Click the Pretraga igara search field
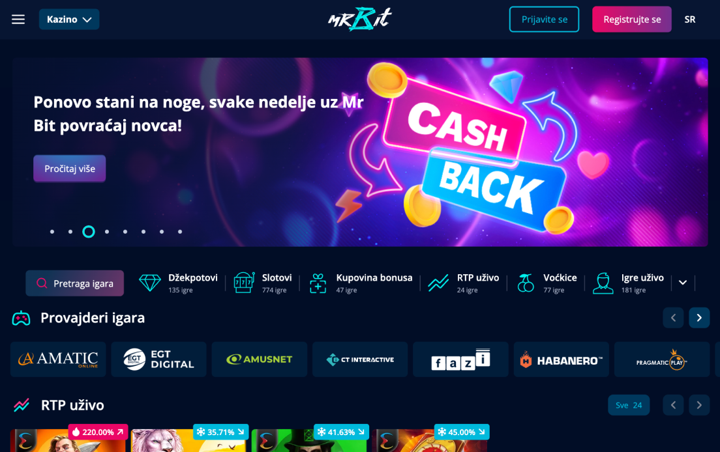Image resolution: width=720 pixels, height=452 pixels. [75, 283]
